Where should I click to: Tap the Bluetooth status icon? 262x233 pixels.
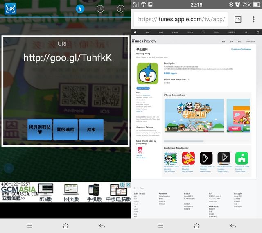[x=231, y=5]
